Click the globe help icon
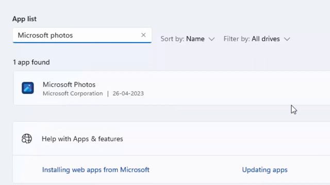Screen dimensions: 330x185 pyautogui.click(x=27, y=139)
